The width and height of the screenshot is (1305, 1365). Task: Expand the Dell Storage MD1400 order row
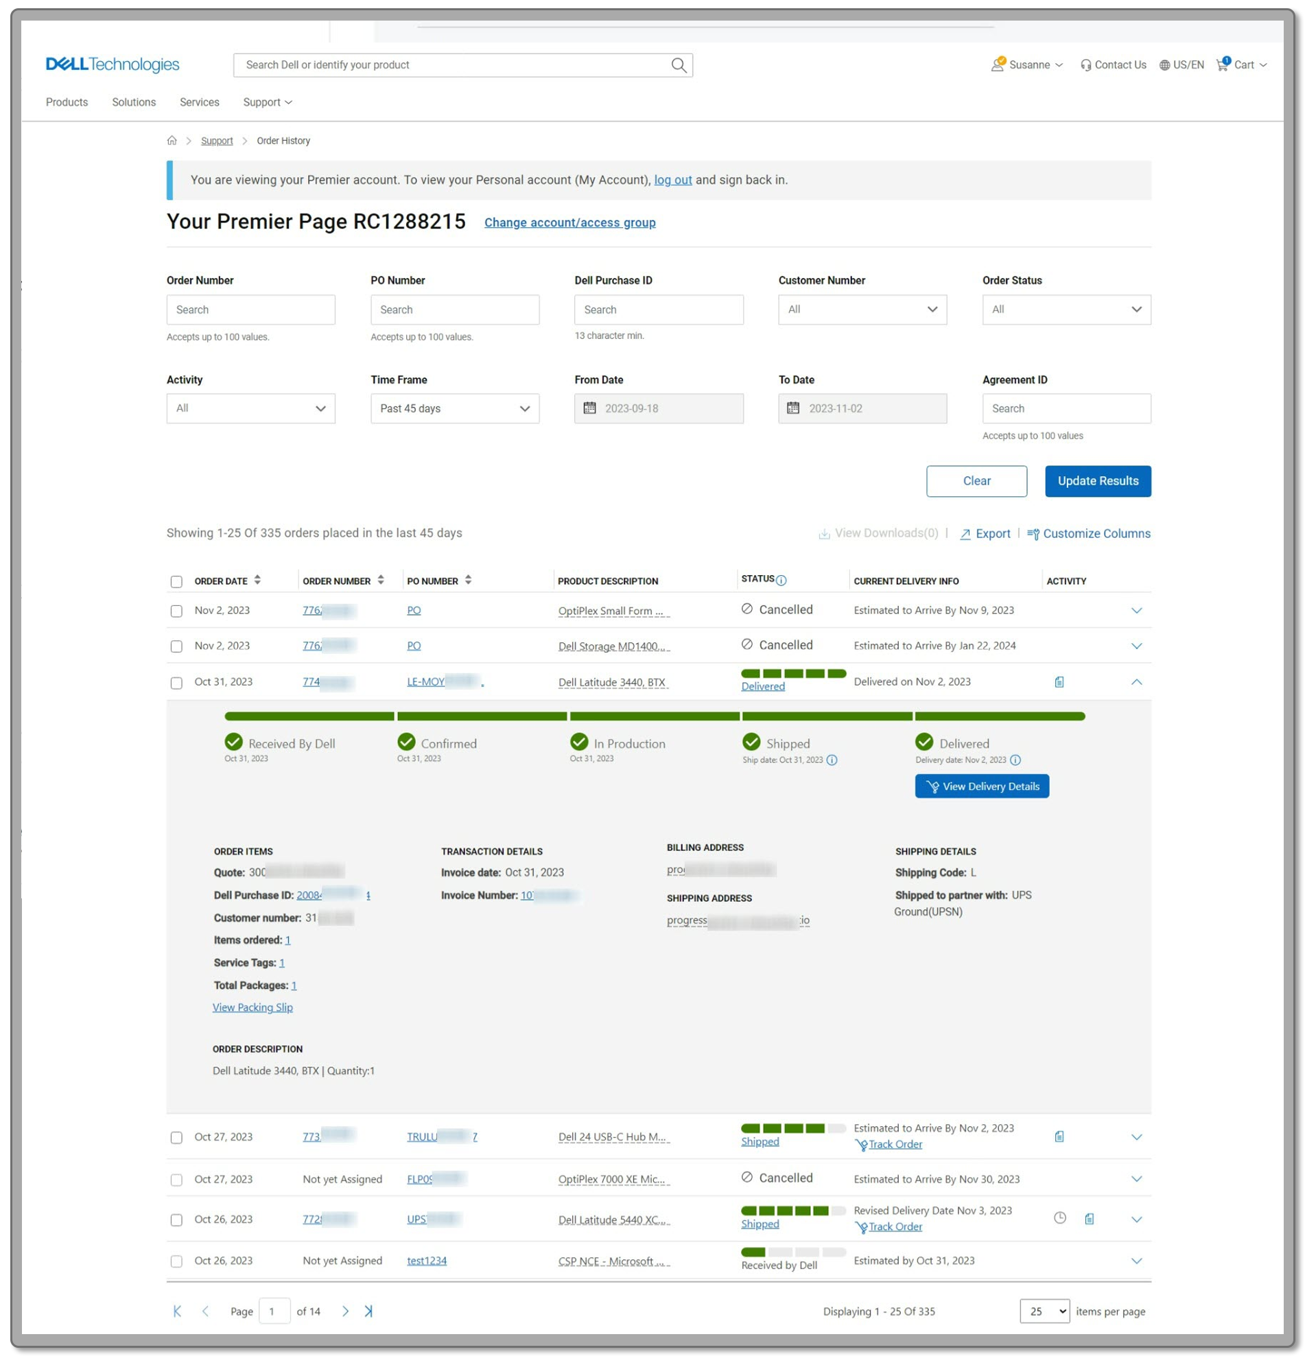click(1136, 646)
